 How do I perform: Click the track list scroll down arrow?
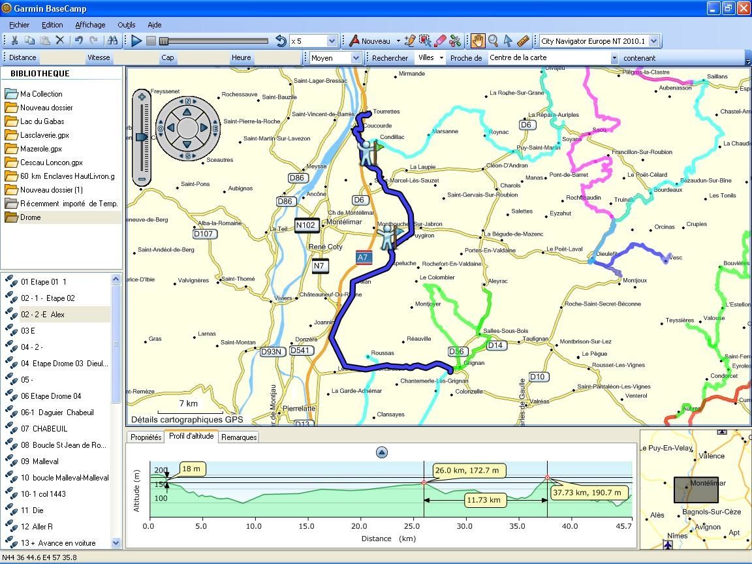tap(116, 543)
